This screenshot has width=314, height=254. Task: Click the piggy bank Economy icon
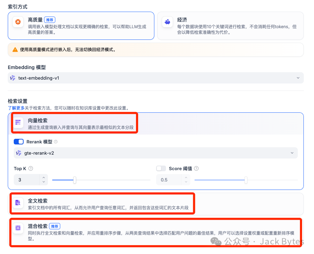click(x=167, y=22)
